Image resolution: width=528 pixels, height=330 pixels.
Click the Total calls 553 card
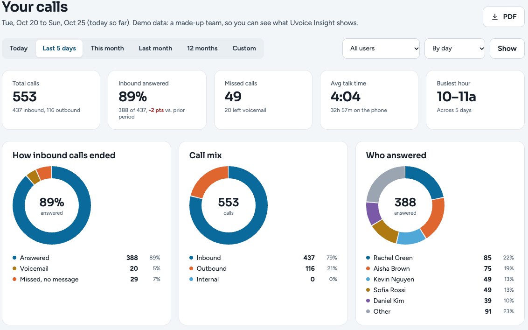click(x=51, y=100)
